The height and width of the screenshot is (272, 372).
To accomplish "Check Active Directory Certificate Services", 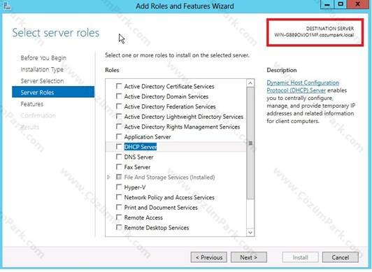I will click(119, 86).
